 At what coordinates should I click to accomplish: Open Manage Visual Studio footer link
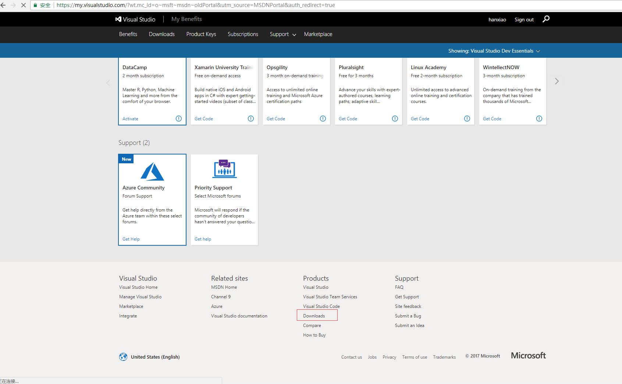tap(140, 297)
